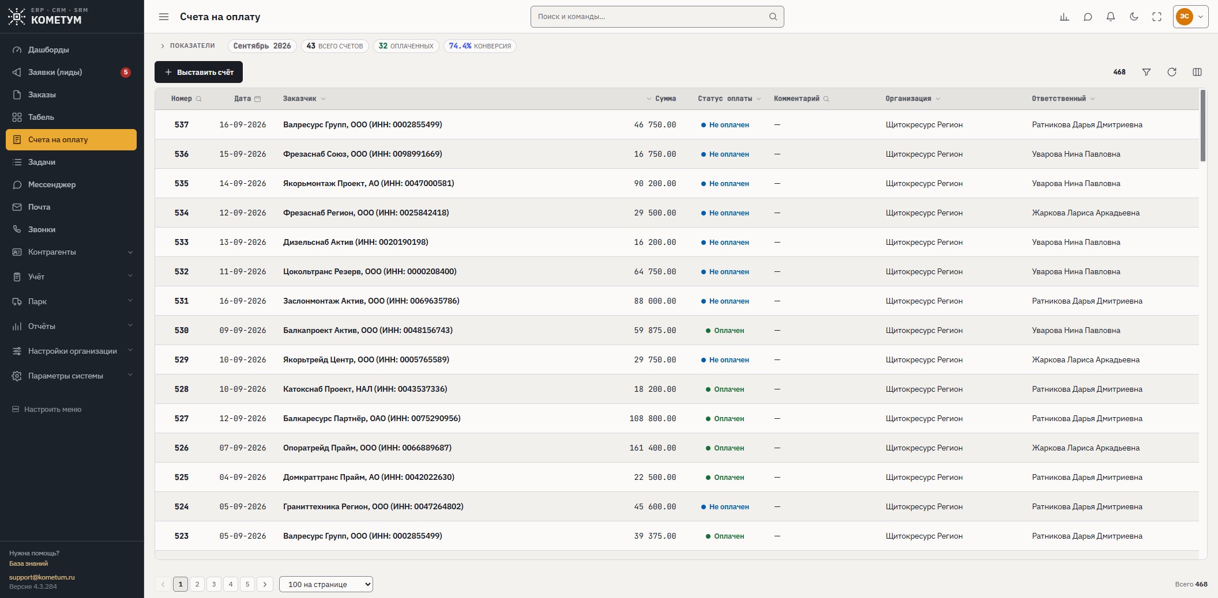Click the search magnifier icon
Image resolution: width=1218 pixels, height=598 pixels.
tap(773, 17)
